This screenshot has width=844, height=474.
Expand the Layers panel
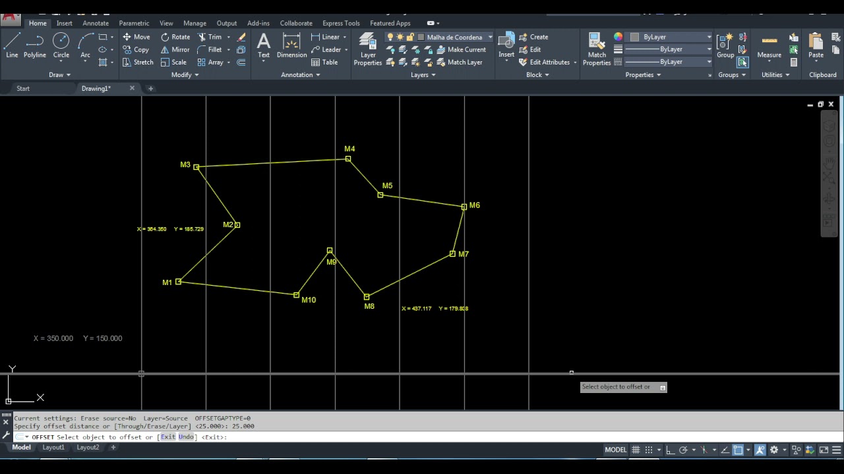(423, 74)
